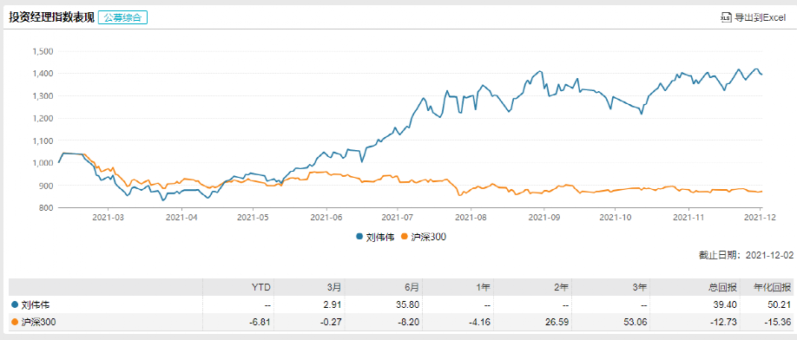Click the 6月 column header

412,287
